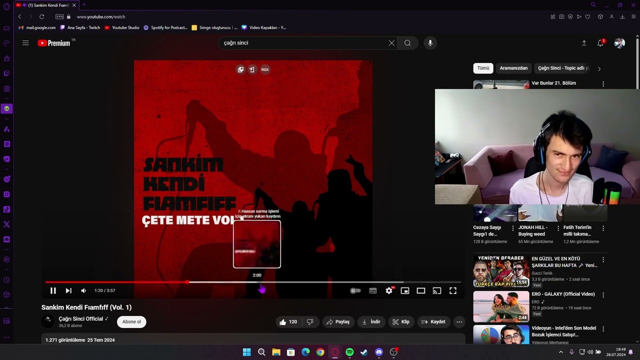
Task: Clear the YouTube search query
Action: tap(391, 43)
